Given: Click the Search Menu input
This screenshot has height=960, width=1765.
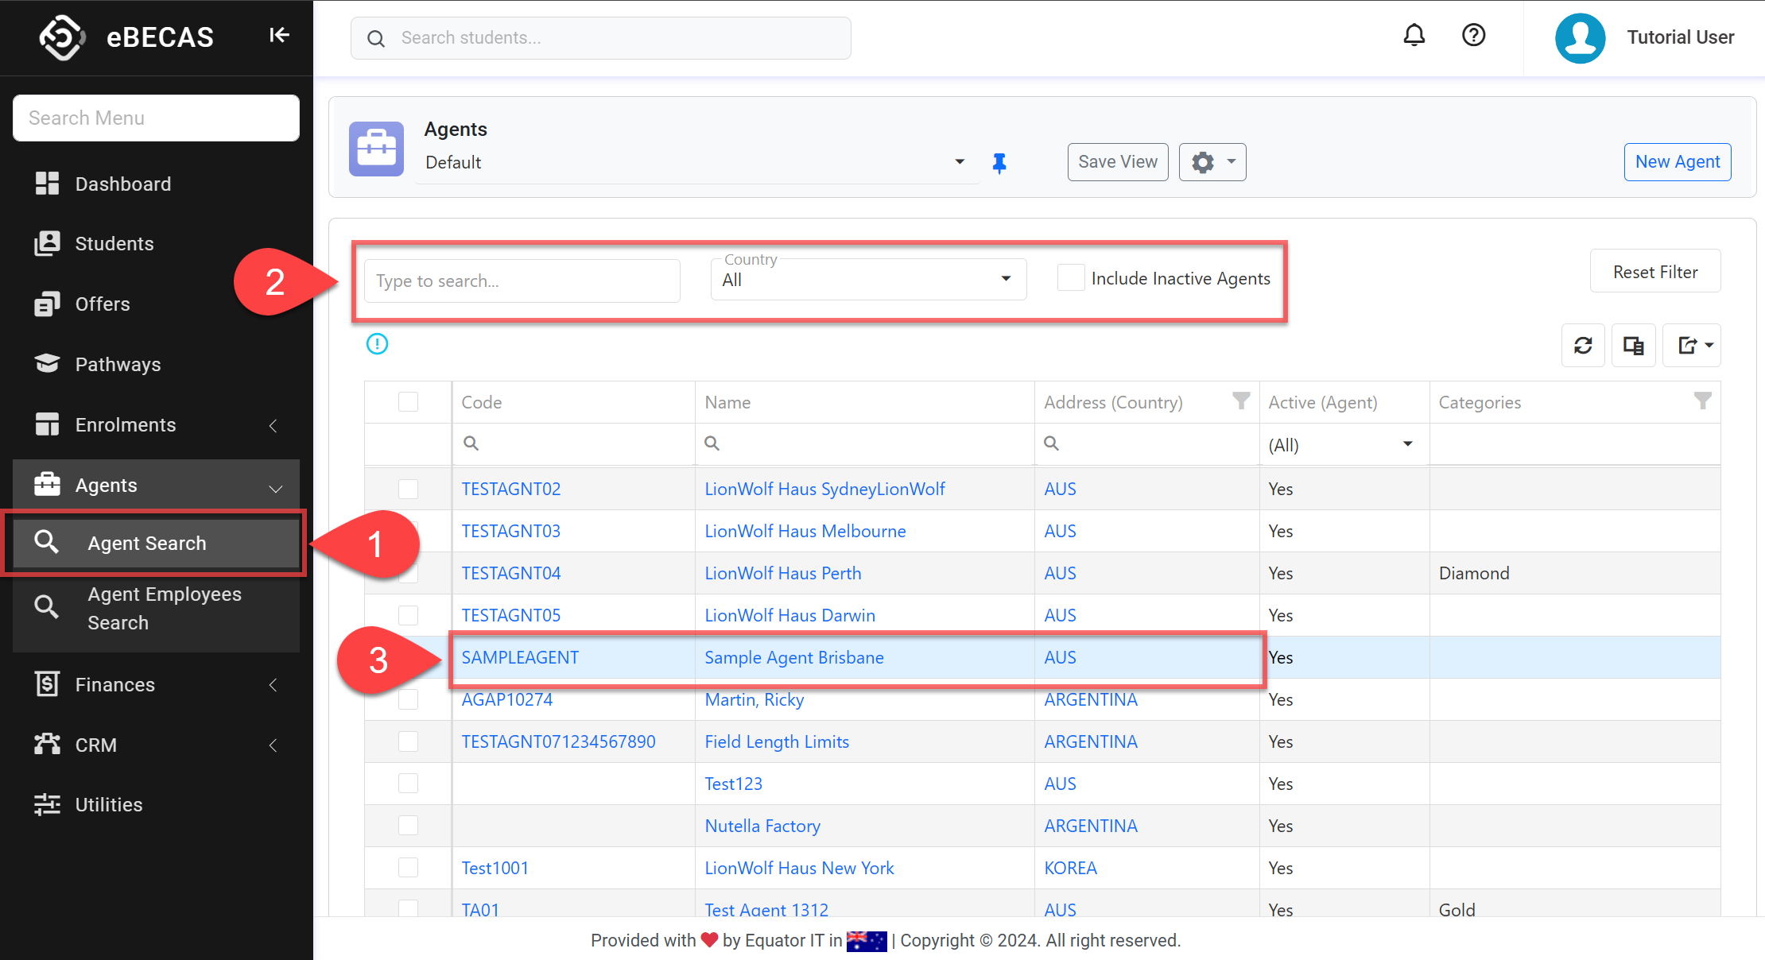Looking at the screenshot, I should point(156,118).
